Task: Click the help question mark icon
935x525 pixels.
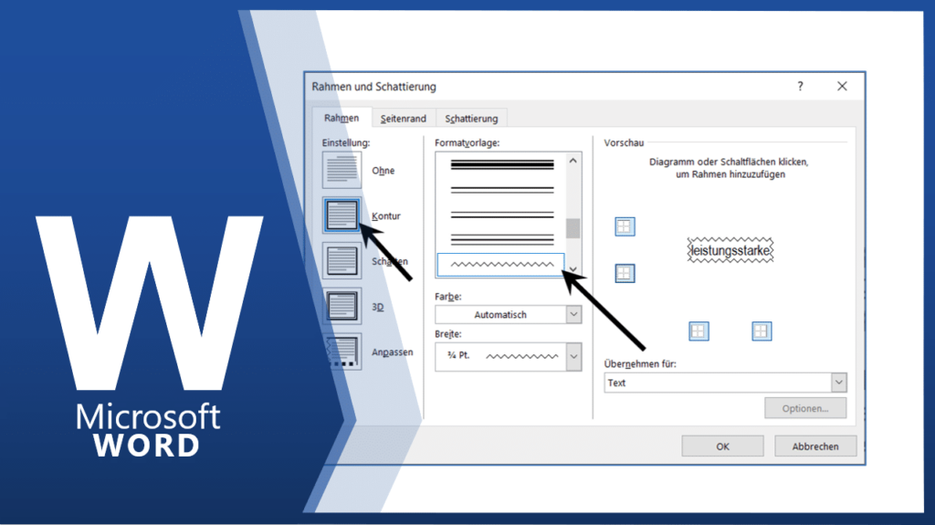Action: point(800,87)
